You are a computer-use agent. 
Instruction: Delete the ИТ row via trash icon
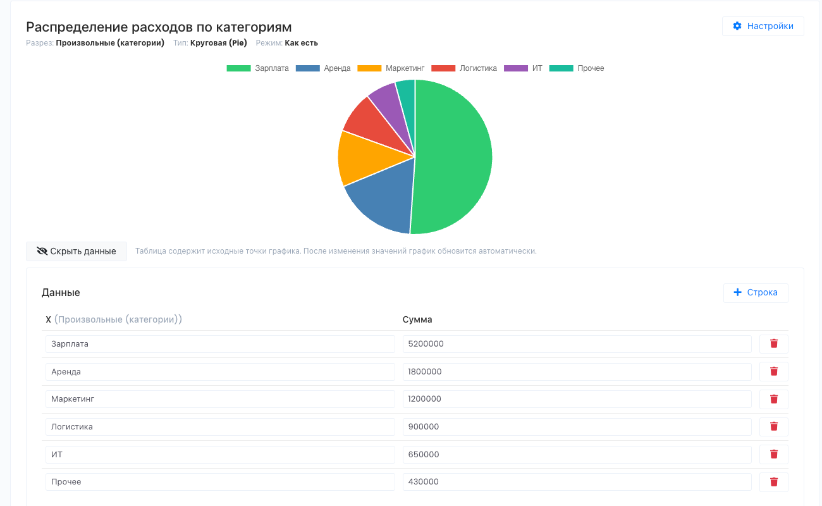coord(773,454)
